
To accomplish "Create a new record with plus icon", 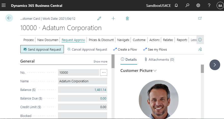I will point(113,18).
